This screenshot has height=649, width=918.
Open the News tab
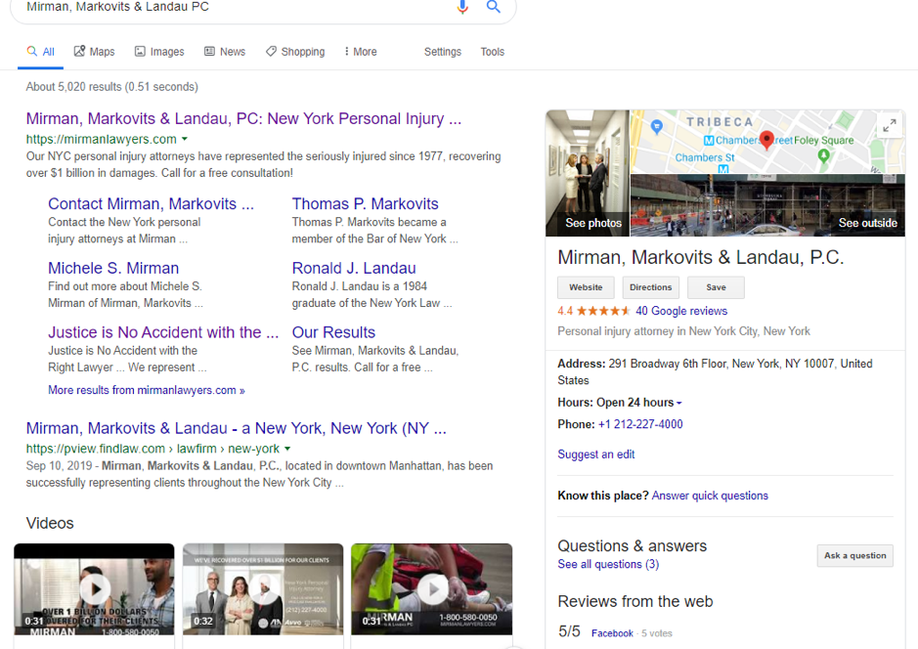tap(225, 52)
